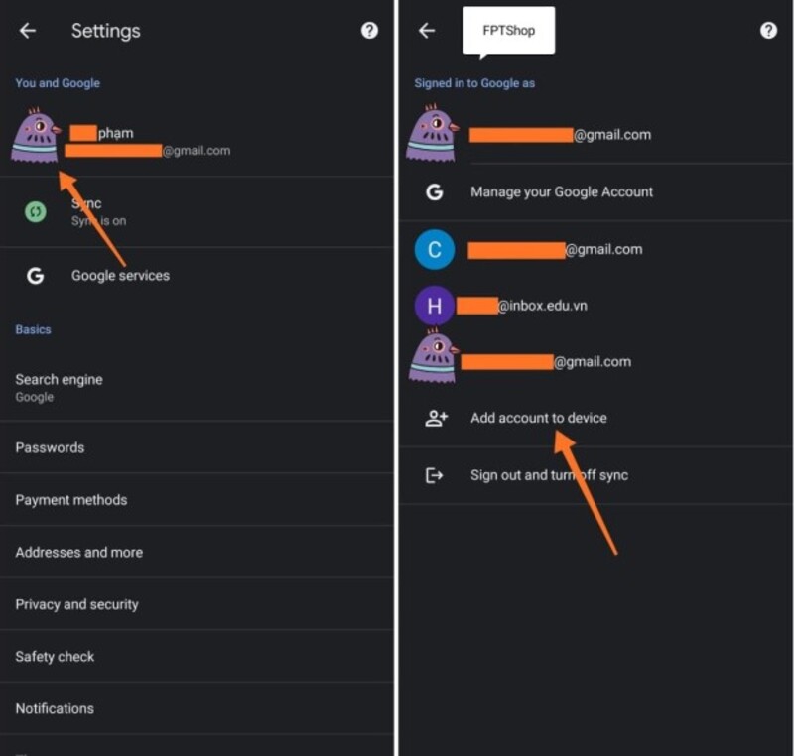Tap the Google G icon beside Google services
The height and width of the screenshot is (756, 794).
tap(36, 276)
